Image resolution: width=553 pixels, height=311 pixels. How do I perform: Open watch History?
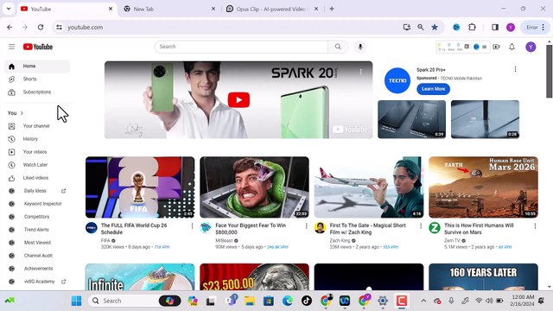[x=37, y=139]
